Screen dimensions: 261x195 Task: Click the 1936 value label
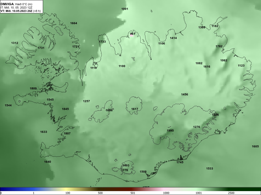[215, 115]
